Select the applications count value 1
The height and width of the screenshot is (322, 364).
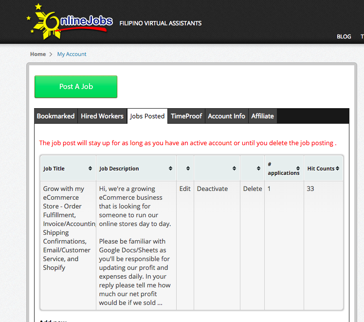pos(269,189)
